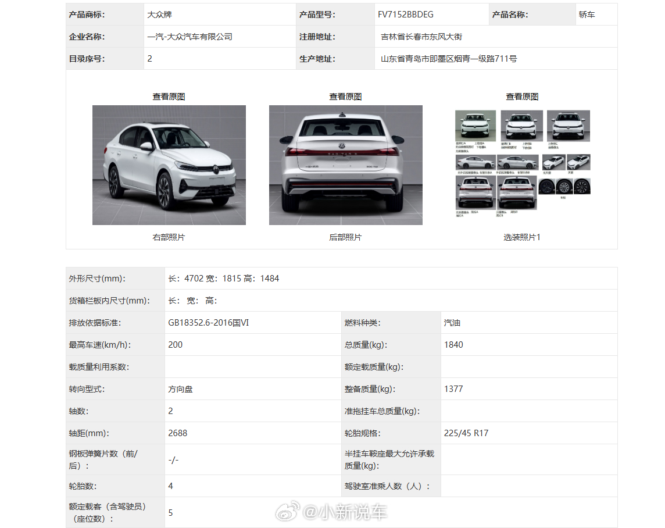Open 查看原图 link above right-side photo

pos(169,97)
